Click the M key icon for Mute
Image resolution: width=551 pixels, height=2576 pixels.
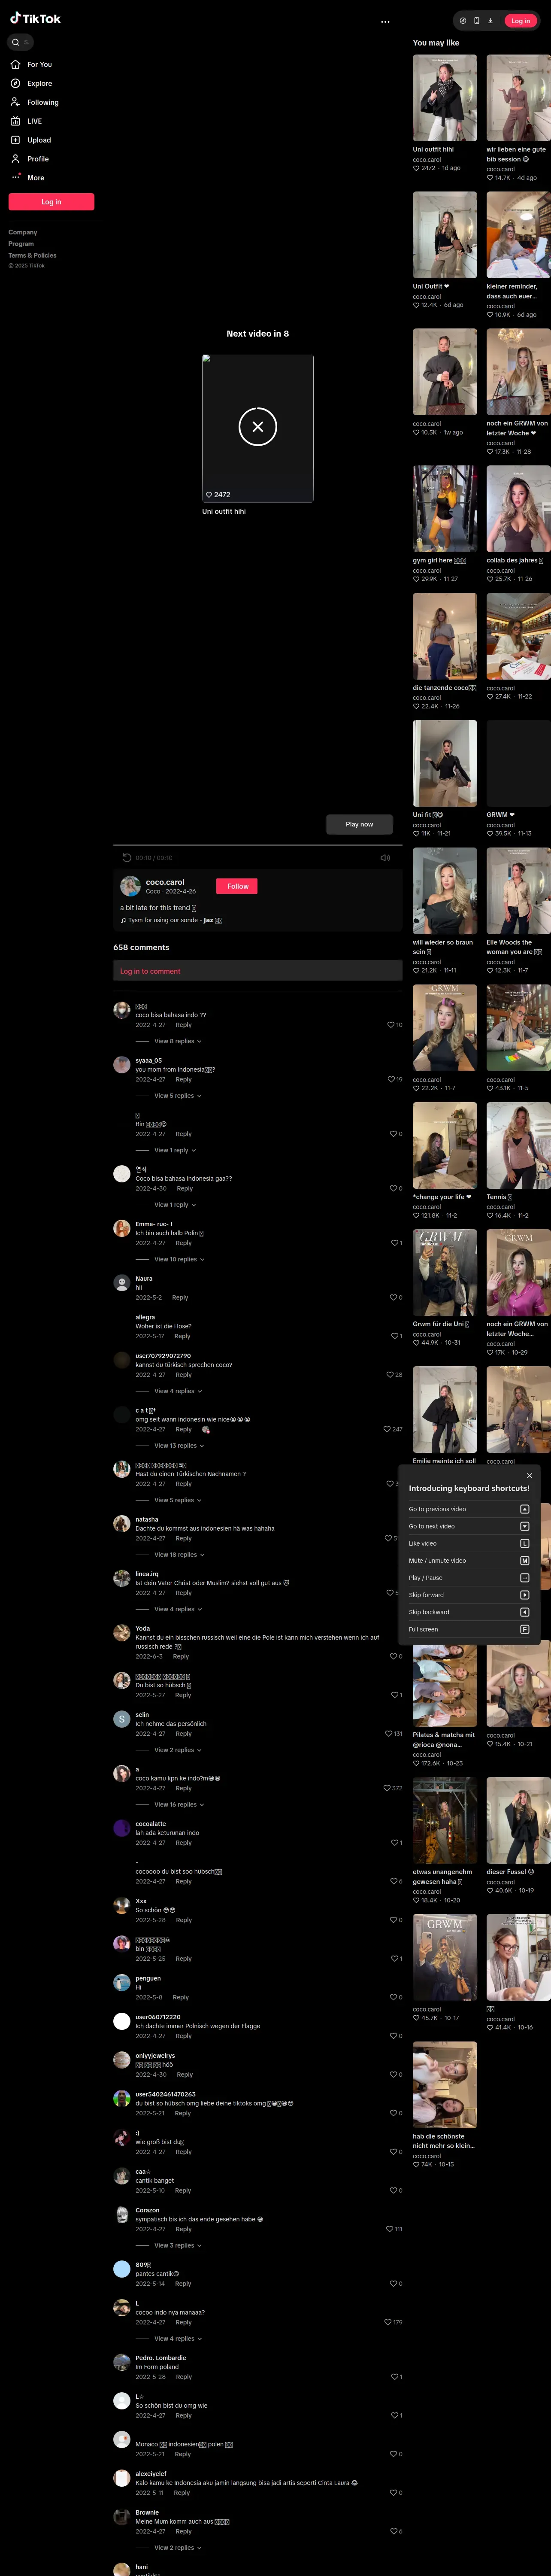click(x=524, y=1560)
